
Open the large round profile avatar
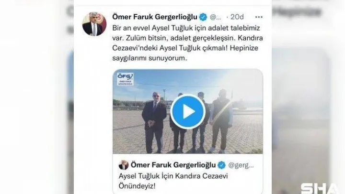94,24
